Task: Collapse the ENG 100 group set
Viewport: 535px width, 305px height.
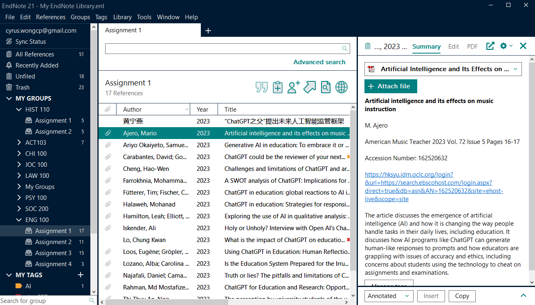Action: 19,220
